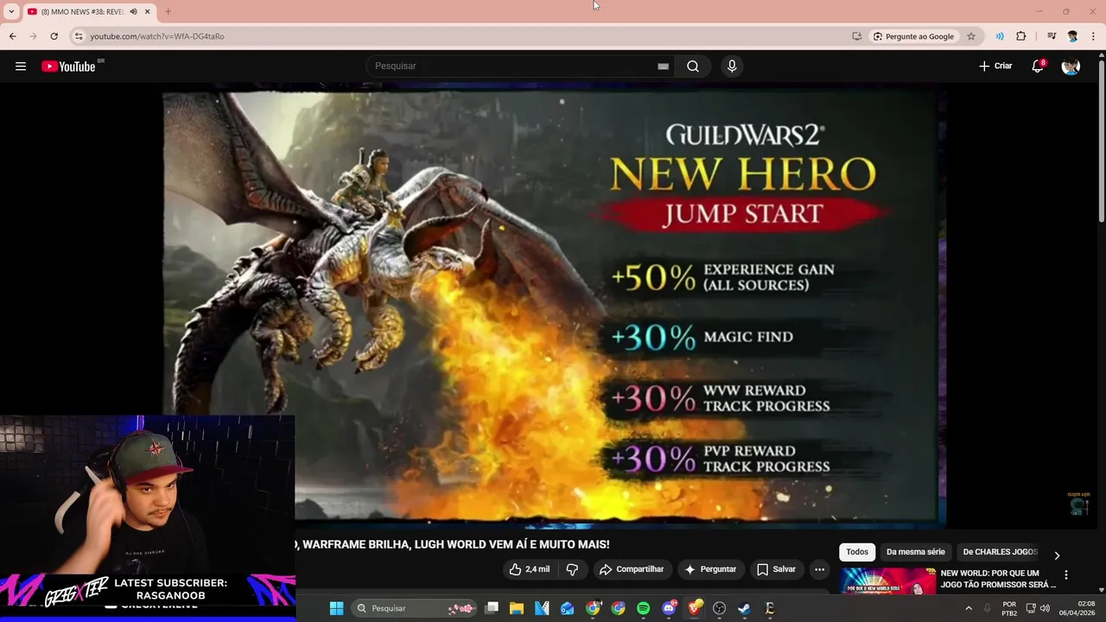The height and width of the screenshot is (622, 1106).
Task: Open options menu for NEW WORLD video
Action: [x=1065, y=574]
